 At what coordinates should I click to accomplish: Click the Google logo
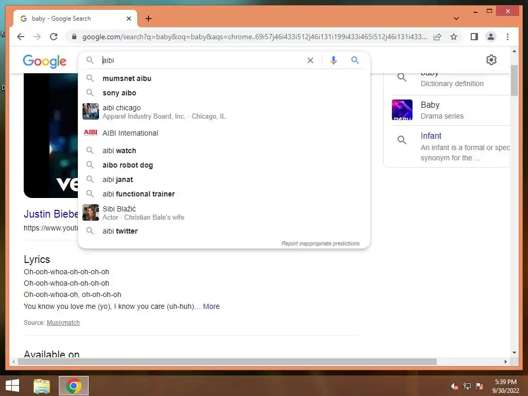44,61
